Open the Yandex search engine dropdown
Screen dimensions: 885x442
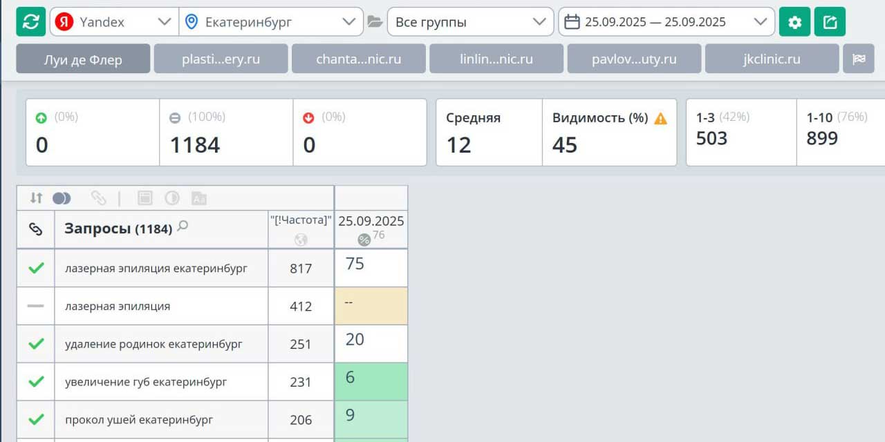[114, 22]
